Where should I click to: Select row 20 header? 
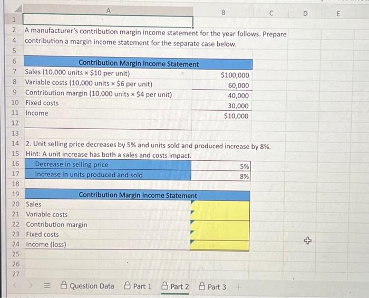(15, 204)
